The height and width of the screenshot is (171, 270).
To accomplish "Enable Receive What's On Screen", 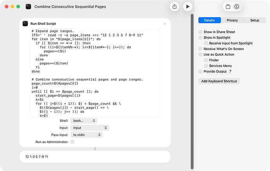I will (200, 49).
